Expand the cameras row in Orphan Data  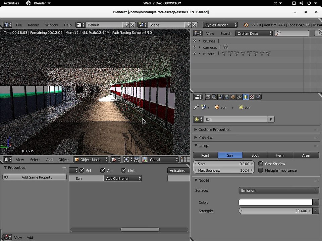195,47
